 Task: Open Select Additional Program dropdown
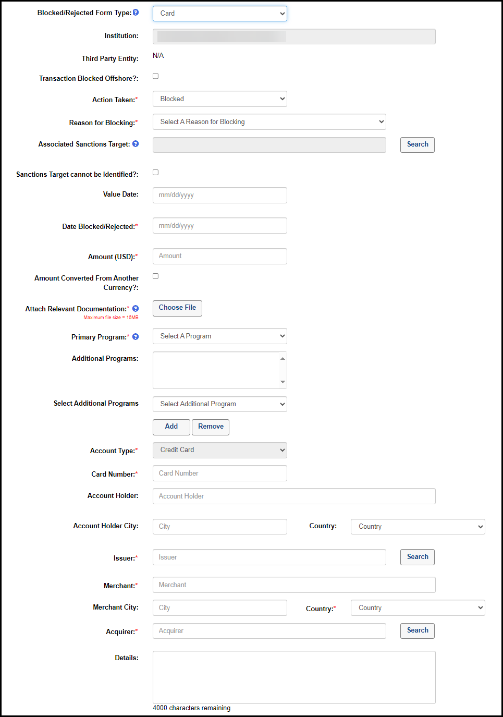(x=219, y=404)
